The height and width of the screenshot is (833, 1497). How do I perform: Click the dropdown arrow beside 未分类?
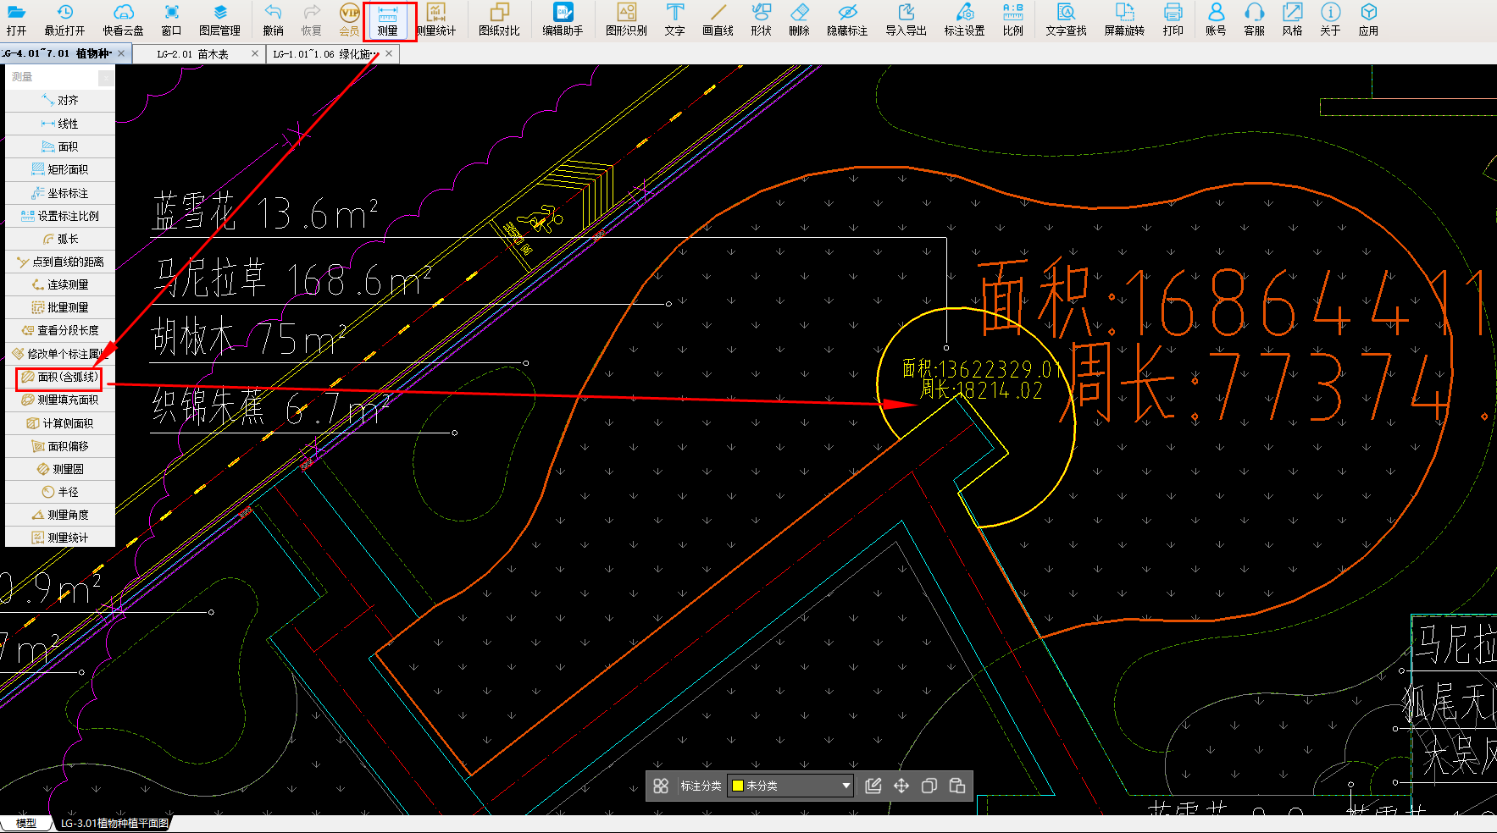pyautogui.click(x=846, y=786)
